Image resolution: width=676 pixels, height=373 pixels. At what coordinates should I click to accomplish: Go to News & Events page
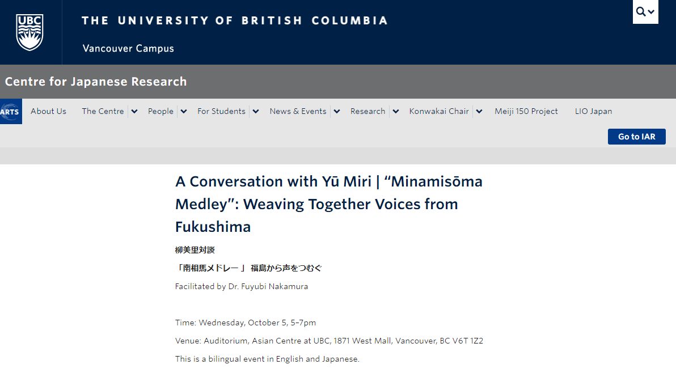click(x=298, y=111)
